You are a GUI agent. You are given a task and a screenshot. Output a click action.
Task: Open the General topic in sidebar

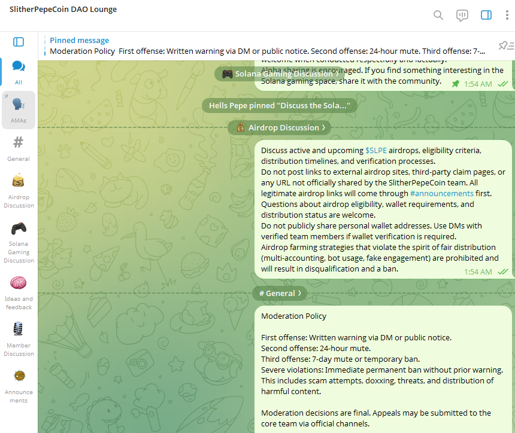[x=19, y=148]
